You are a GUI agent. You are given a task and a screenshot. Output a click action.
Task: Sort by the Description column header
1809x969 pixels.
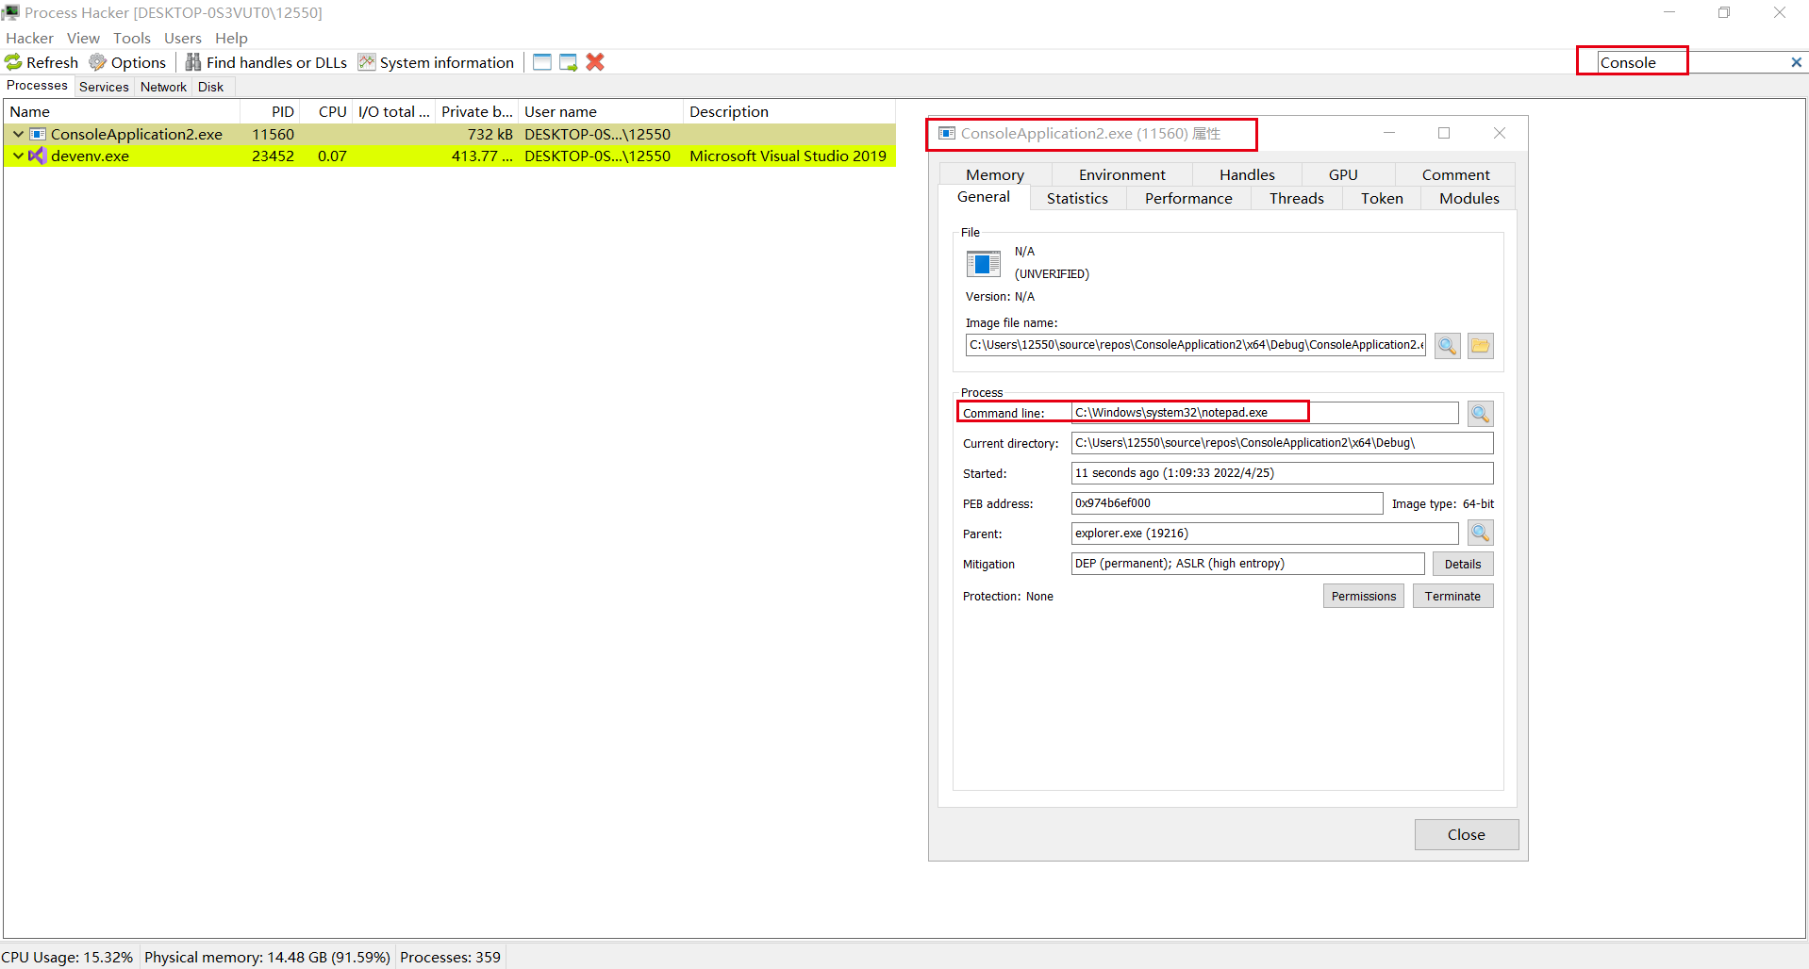coord(788,111)
